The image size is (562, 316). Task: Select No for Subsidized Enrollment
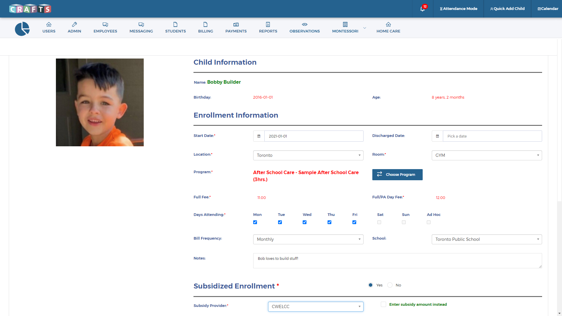[x=390, y=285]
